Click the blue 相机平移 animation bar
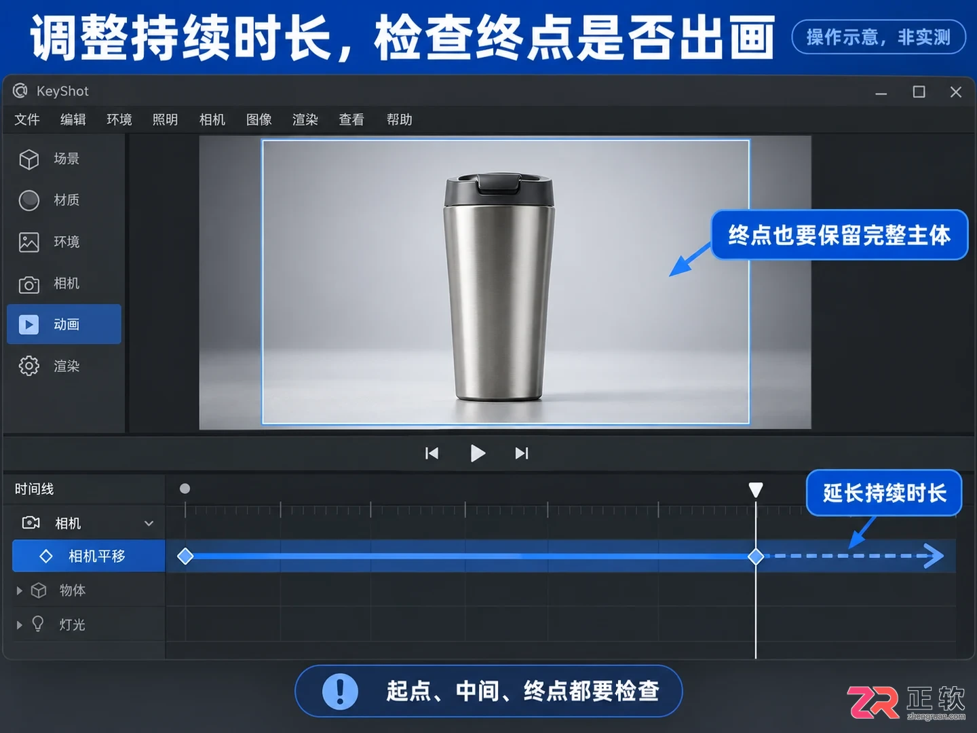977x733 pixels. pos(470,557)
